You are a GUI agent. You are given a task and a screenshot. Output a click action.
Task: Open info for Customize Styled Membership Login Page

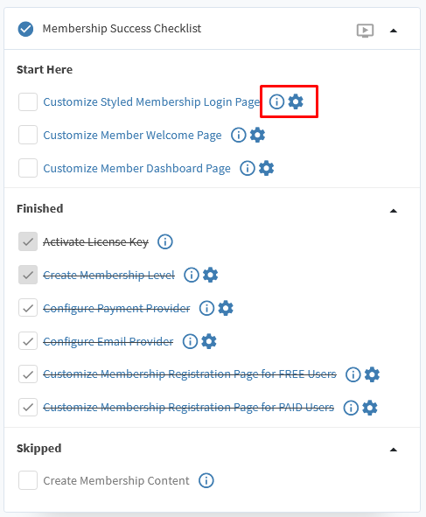click(x=276, y=101)
